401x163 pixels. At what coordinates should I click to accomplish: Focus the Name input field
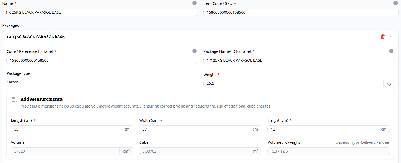[x=100, y=12]
